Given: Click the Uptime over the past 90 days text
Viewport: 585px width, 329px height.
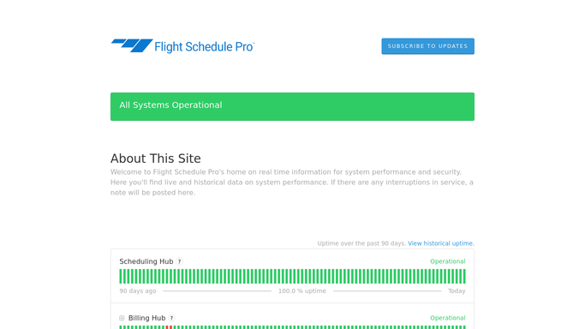Looking at the screenshot, I should point(361,243).
